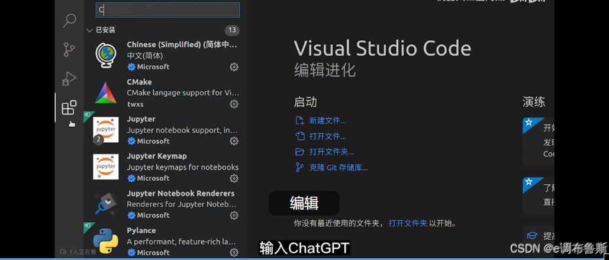The height and width of the screenshot is (260, 609).
Task: Click the Chinese language pack globe icon
Action: tap(105, 56)
